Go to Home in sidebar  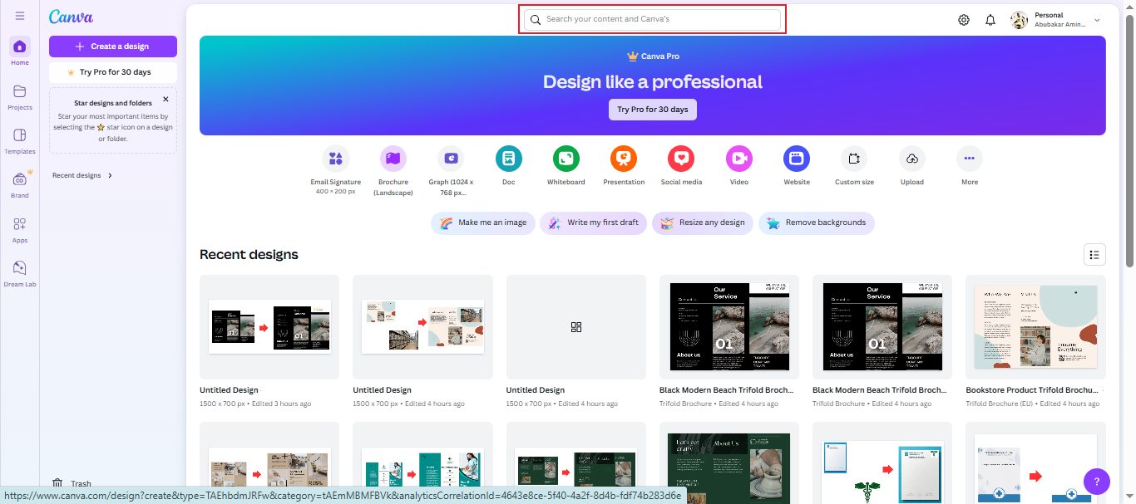[20, 51]
